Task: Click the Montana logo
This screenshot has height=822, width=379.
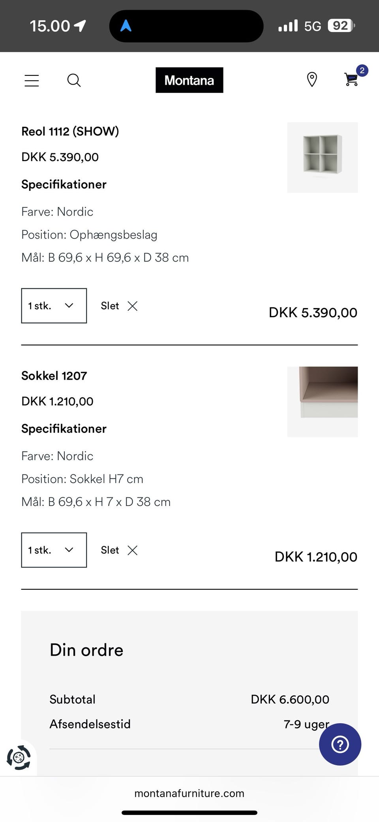Action: pyautogui.click(x=189, y=80)
